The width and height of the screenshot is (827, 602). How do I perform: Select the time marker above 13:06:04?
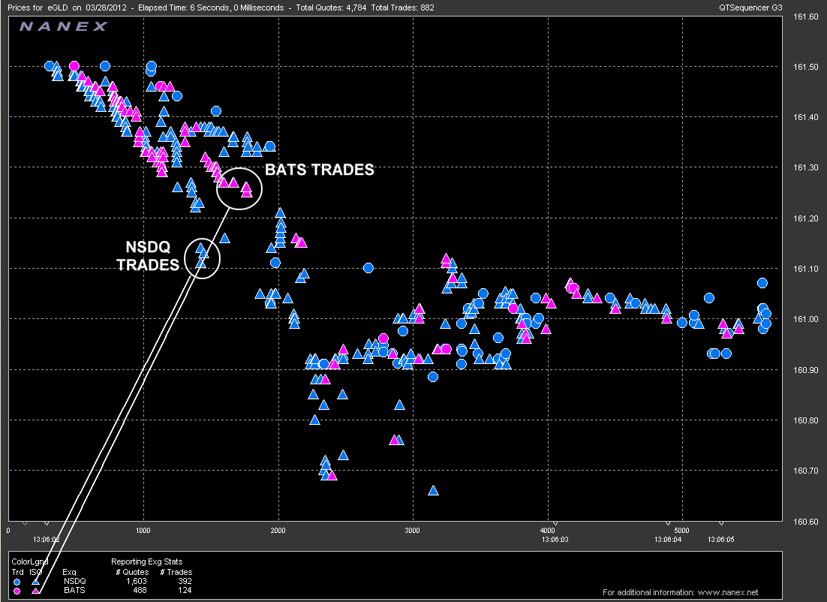click(668, 524)
